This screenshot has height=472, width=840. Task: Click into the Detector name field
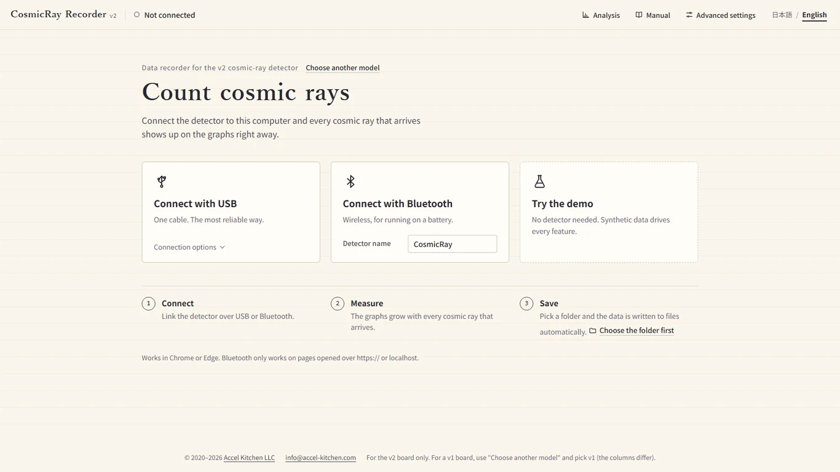[x=452, y=244]
